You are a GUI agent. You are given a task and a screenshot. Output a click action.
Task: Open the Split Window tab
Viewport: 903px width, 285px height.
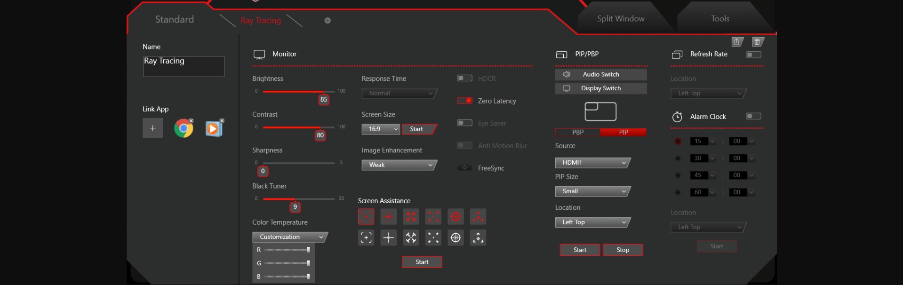point(620,19)
